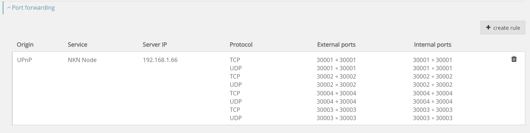This screenshot has width=530, height=133.
Task: Select the TCP protocol entry for port 30001
Action: [x=235, y=60]
